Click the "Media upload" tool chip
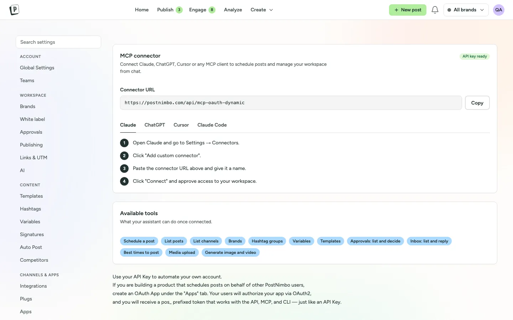This screenshot has width=513, height=320. 182,252
